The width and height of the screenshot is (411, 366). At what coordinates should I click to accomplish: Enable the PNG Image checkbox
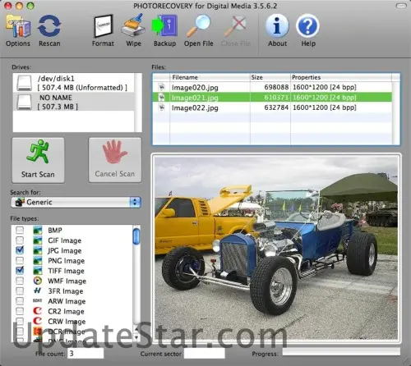(20, 261)
